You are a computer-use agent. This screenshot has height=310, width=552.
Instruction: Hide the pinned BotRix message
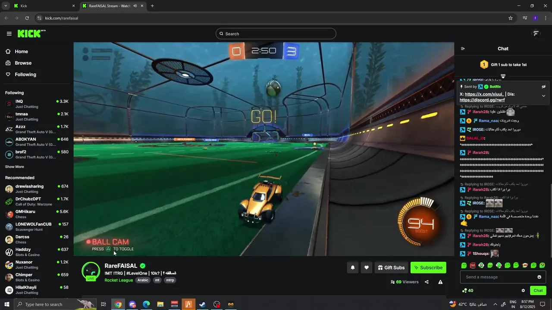(x=543, y=87)
